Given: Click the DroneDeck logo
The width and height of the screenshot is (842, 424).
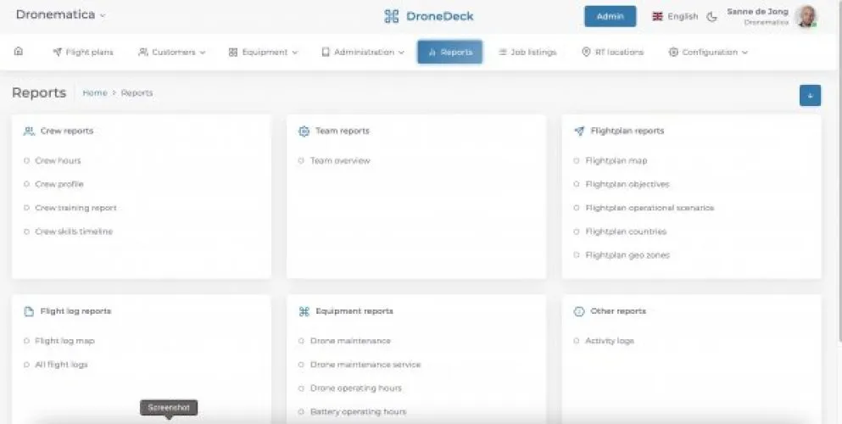Looking at the screenshot, I should coord(428,16).
